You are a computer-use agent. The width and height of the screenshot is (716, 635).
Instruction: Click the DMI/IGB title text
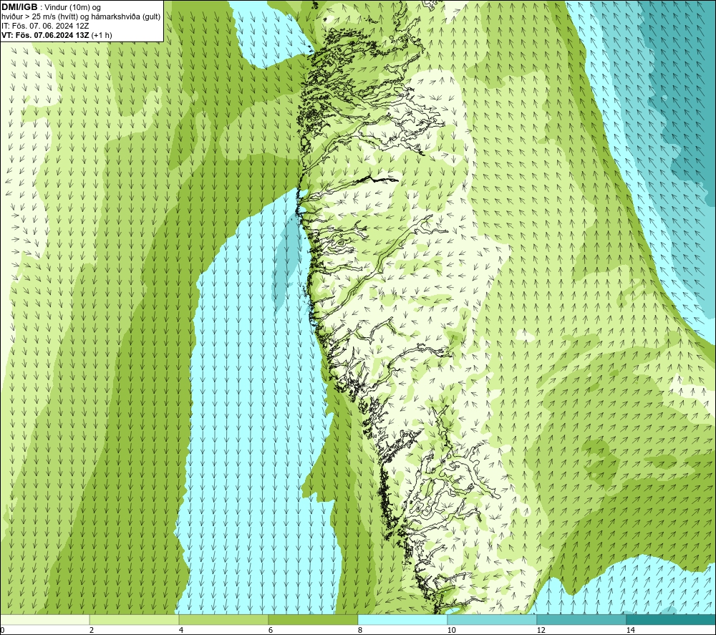19,7
